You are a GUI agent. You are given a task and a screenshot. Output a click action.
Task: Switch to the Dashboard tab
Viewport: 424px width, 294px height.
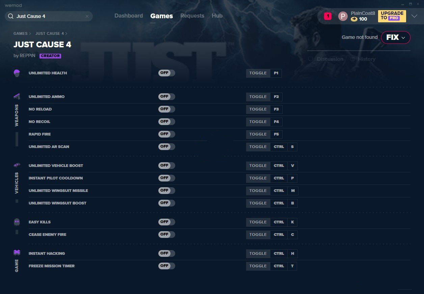point(128,16)
